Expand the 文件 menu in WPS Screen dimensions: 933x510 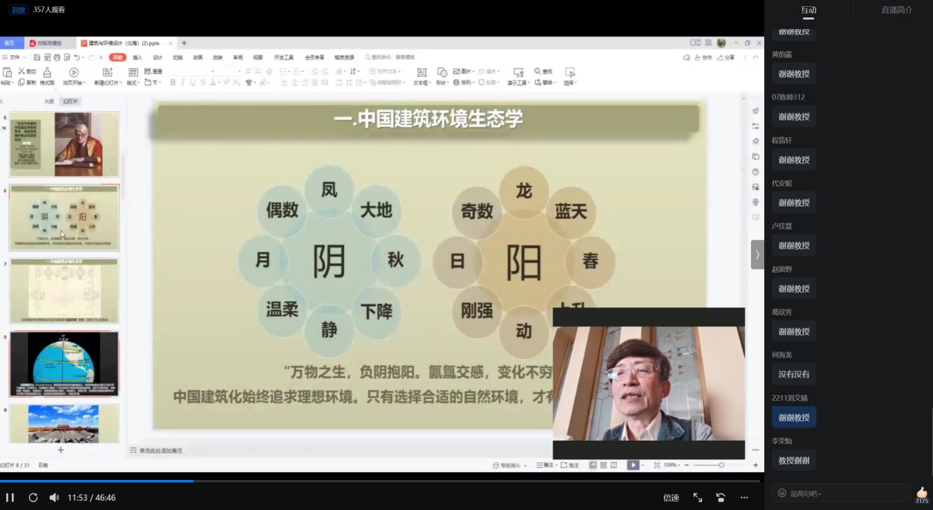click(12, 57)
